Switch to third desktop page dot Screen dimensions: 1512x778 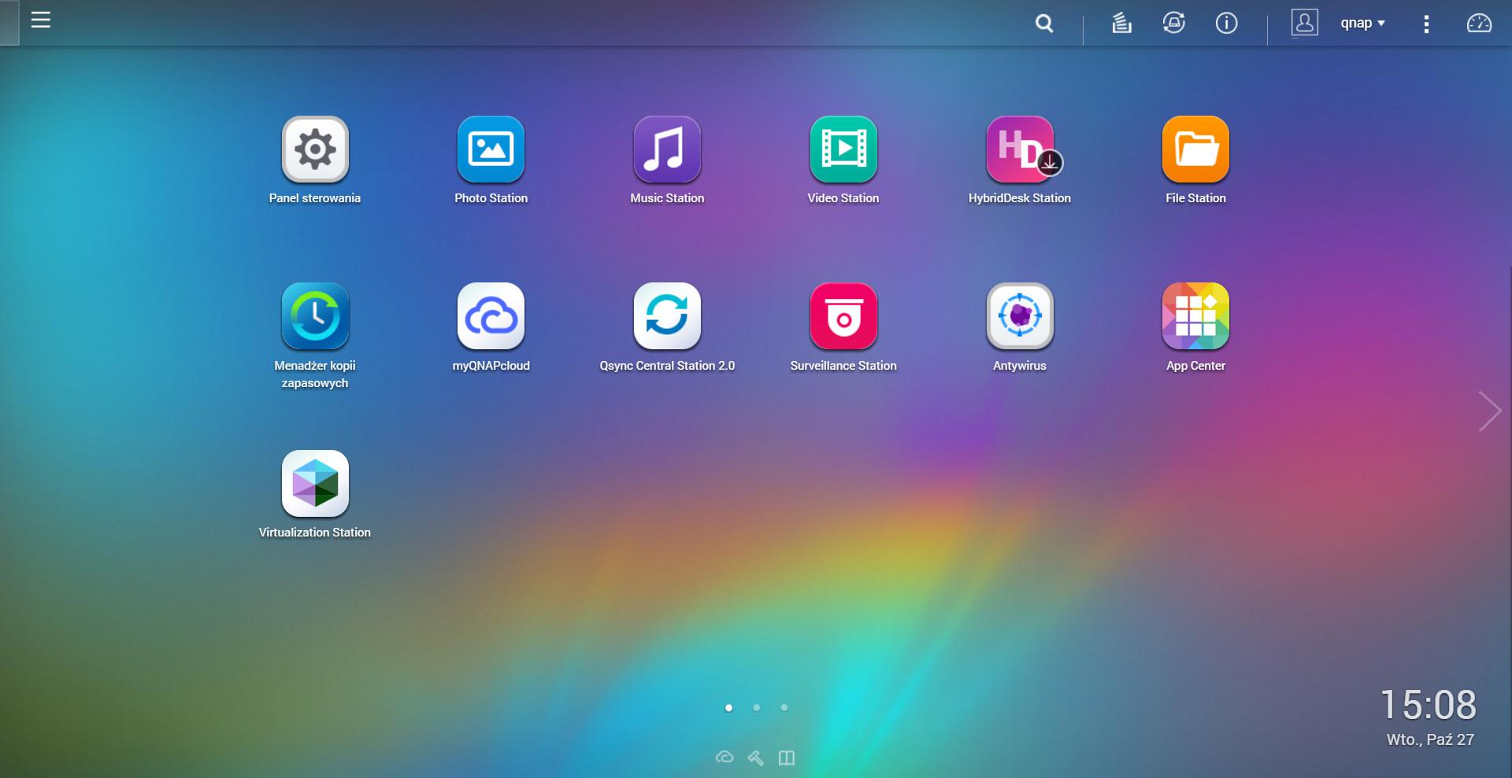pos(784,708)
